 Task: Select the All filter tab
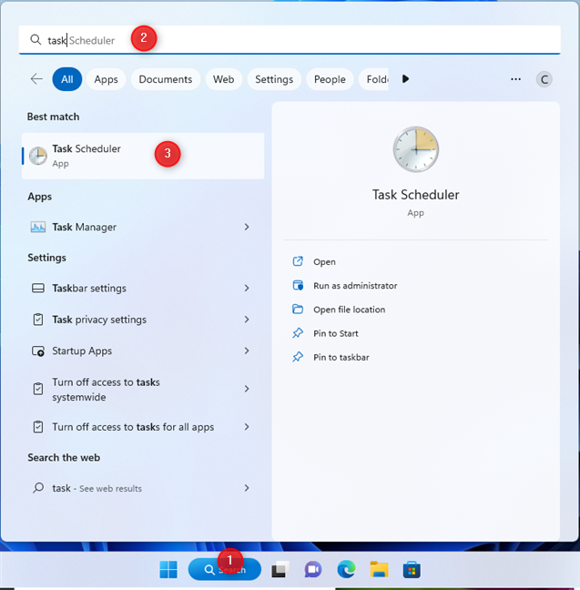coord(67,79)
